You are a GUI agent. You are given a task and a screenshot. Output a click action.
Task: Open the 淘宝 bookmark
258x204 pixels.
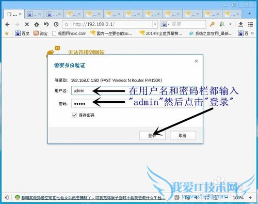[x=40, y=33]
